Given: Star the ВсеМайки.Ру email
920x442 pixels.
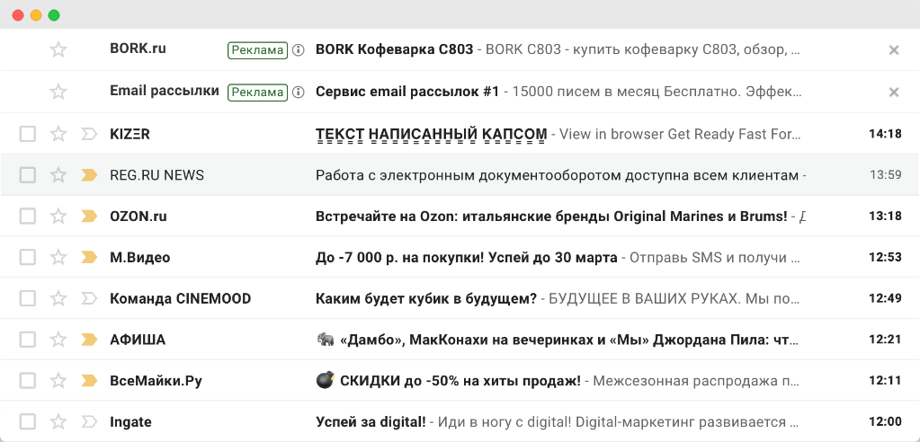Looking at the screenshot, I should (x=58, y=381).
